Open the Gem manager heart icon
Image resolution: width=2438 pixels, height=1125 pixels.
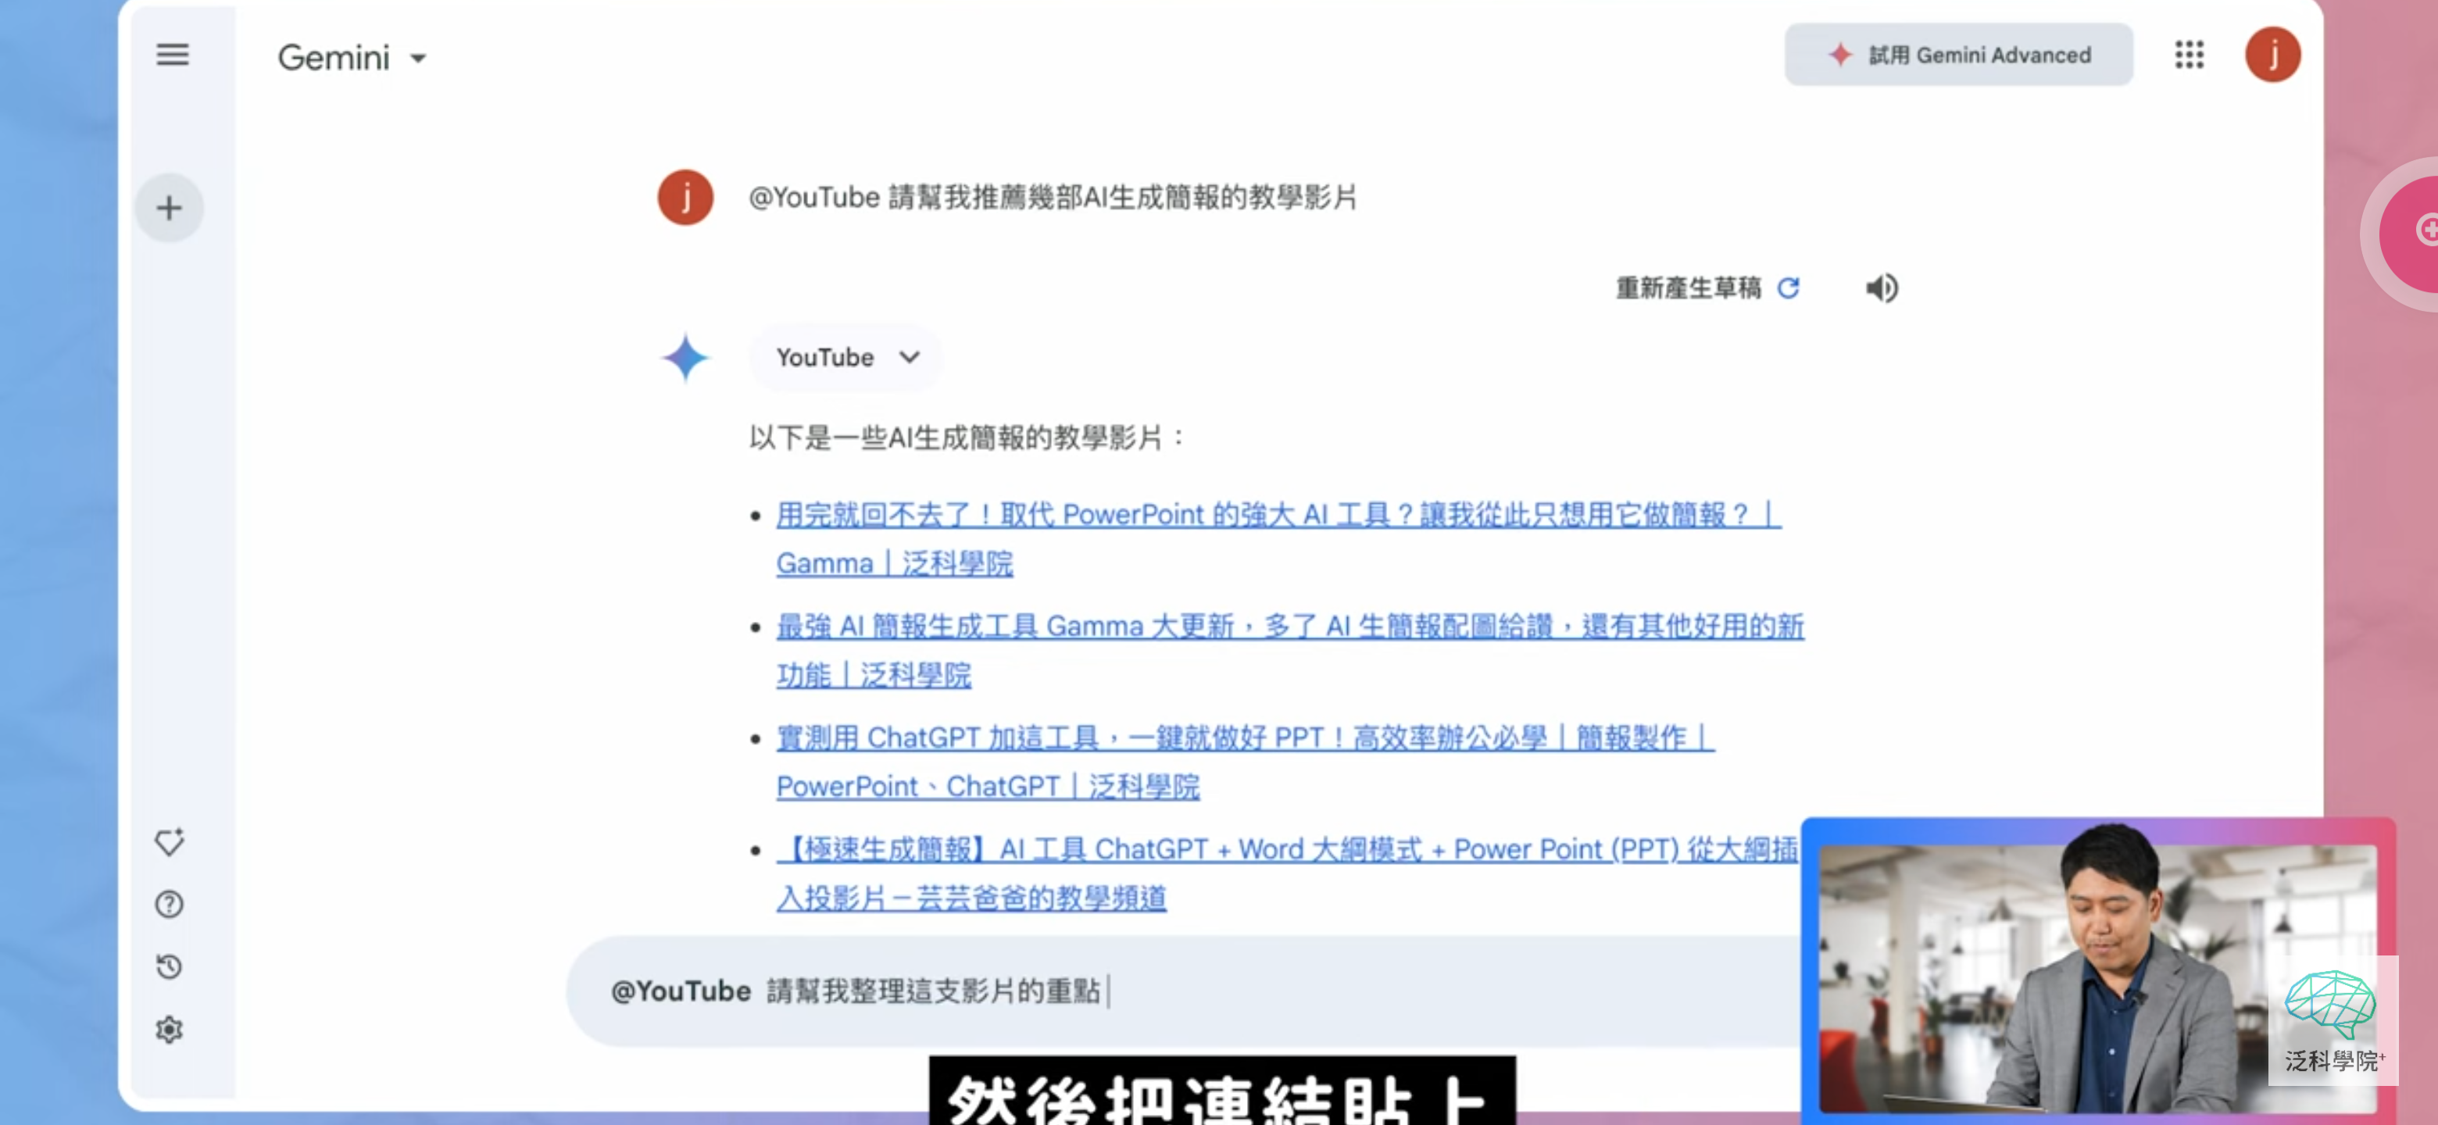(170, 841)
